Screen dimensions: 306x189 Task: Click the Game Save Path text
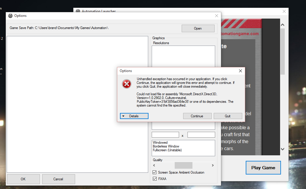[x=59, y=28]
